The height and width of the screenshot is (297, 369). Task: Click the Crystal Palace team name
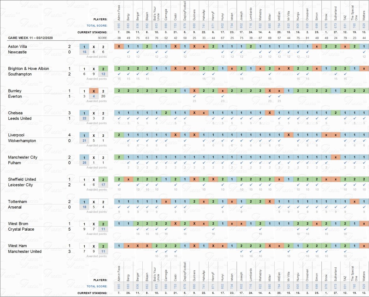tap(22, 229)
